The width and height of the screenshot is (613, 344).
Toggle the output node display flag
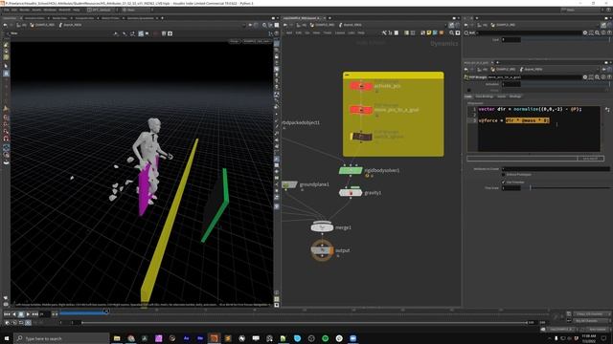click(331, 250)
